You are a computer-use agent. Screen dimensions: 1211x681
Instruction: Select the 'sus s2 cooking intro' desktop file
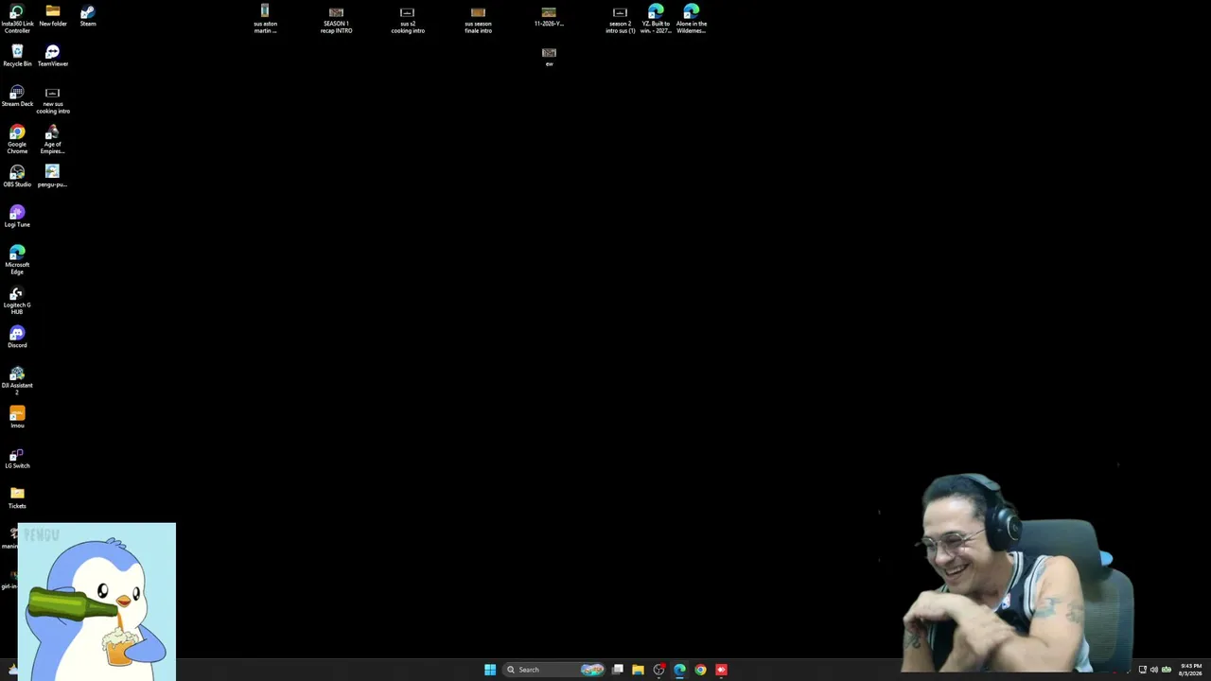click(x=408, y=19)
